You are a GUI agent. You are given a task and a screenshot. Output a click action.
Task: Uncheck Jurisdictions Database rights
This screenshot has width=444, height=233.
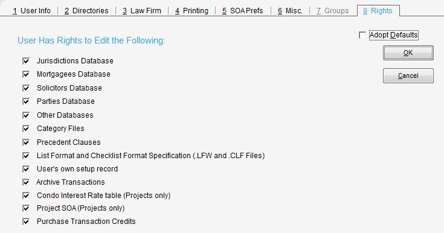(26, 61)
